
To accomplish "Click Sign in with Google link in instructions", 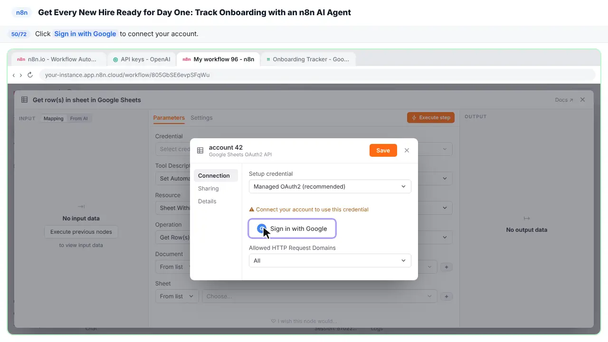I will [85, 34].
